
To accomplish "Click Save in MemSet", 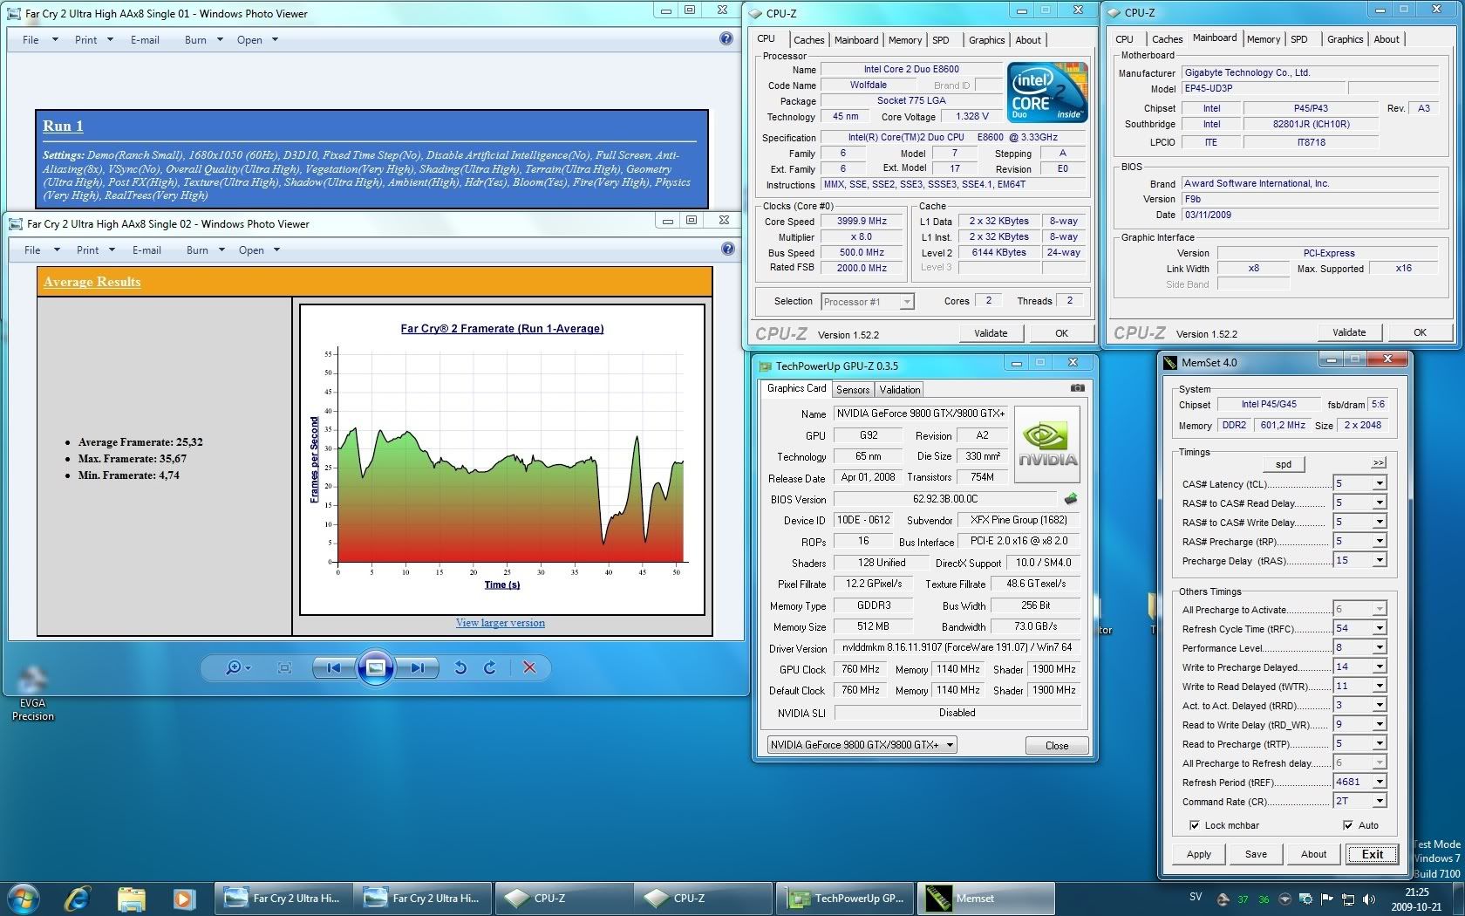I will tap(1256, 854).
